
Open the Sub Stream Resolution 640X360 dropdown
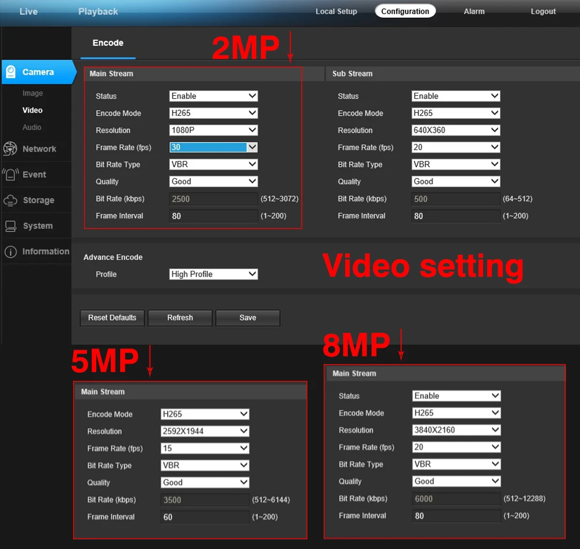(456, 130)
